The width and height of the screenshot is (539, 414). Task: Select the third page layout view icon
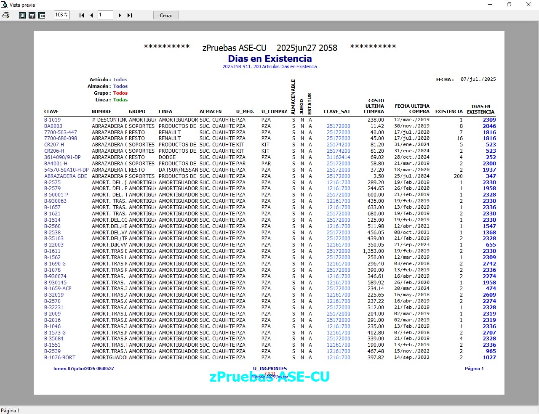[42, 15]
